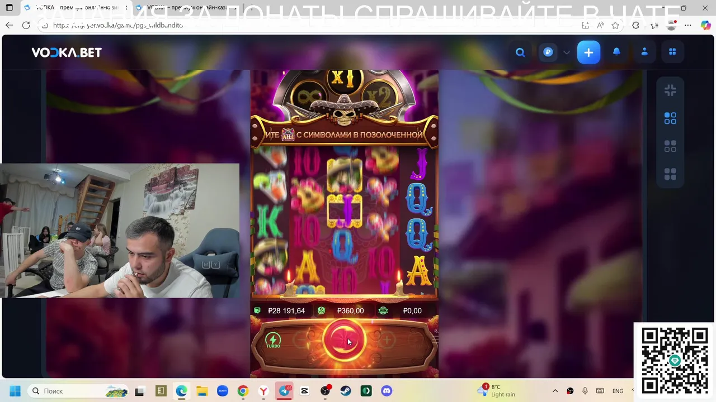This screenshot has width=716, height=402.
Task: Open the user profile icon
Action: [644, 52]
